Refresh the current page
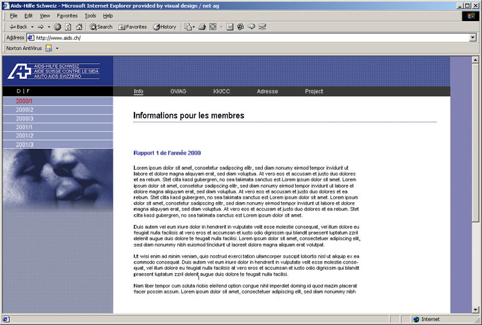The width and height of the screenshot is (482, 325). point(68,27)
